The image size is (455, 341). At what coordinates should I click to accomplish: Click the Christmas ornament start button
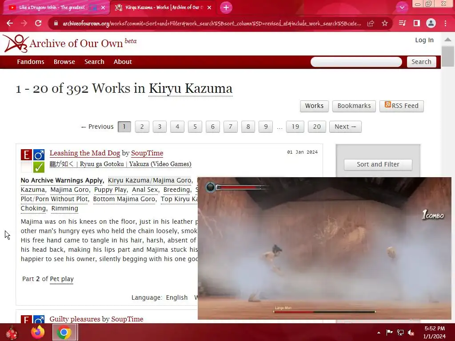coord(12,333)
